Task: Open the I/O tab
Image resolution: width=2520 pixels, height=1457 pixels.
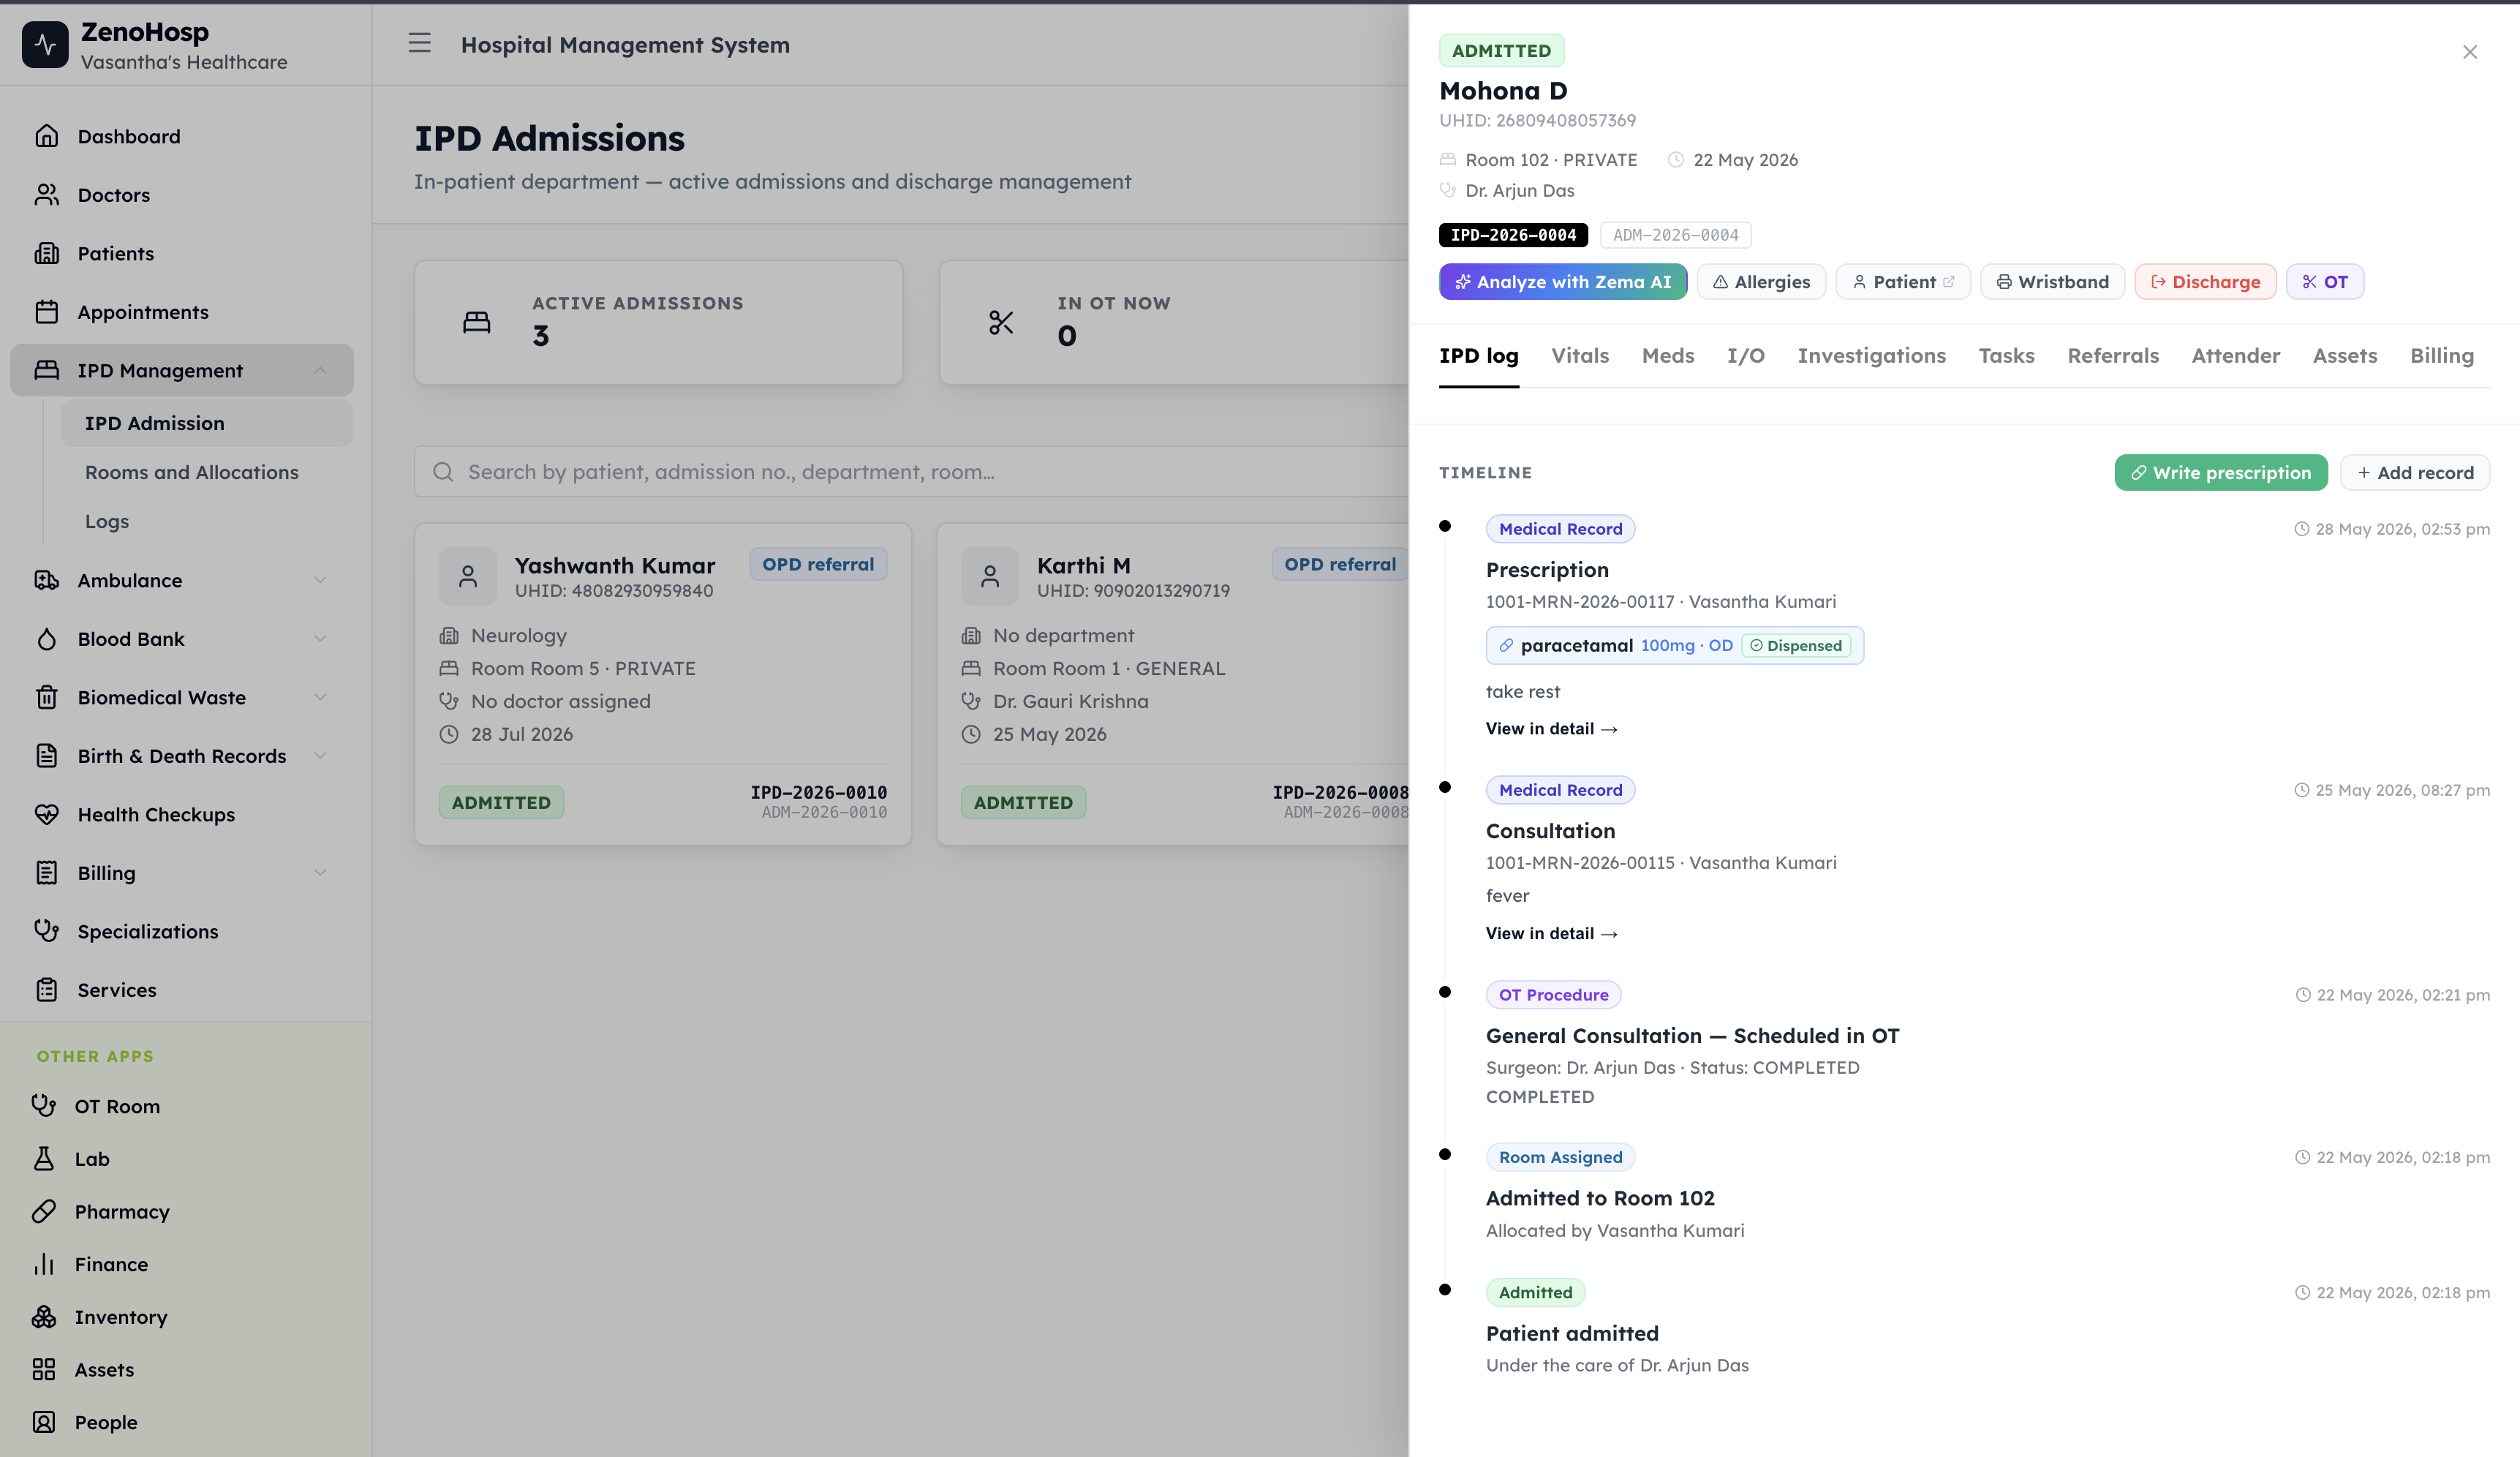Action: tap(1746, 356)
